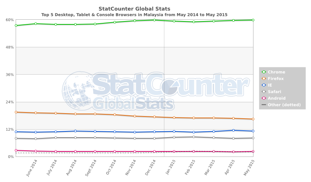
Task: Click Safari's data point for February 2015
Action: click(x=194, y=137)
